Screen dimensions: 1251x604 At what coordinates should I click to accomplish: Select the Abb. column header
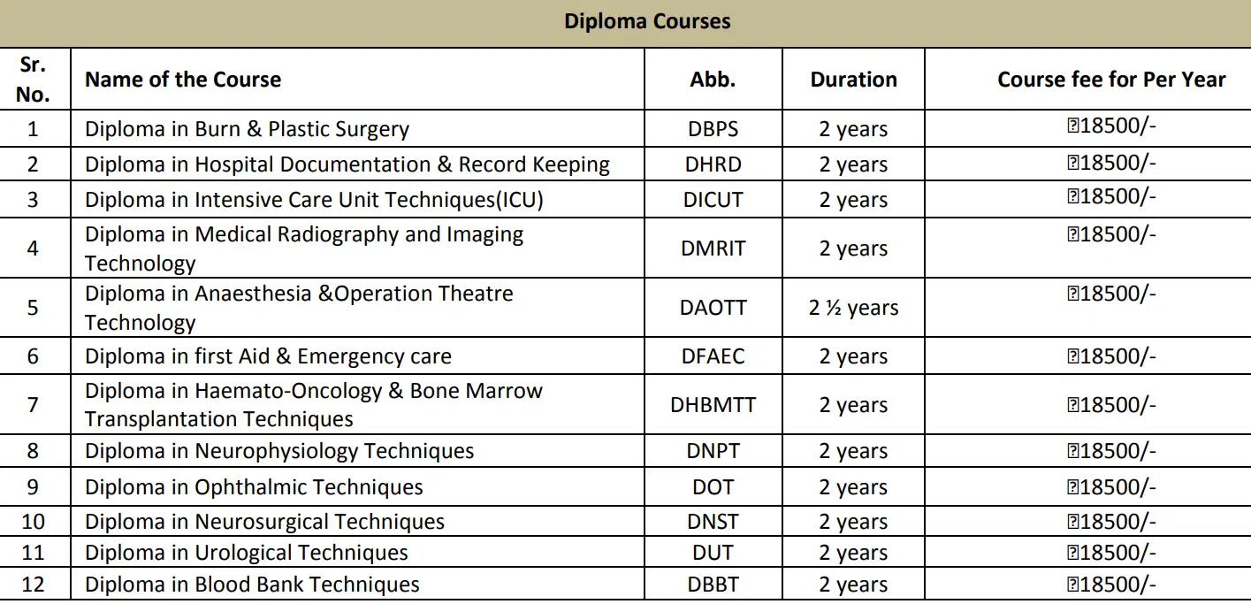click(713, 80)
